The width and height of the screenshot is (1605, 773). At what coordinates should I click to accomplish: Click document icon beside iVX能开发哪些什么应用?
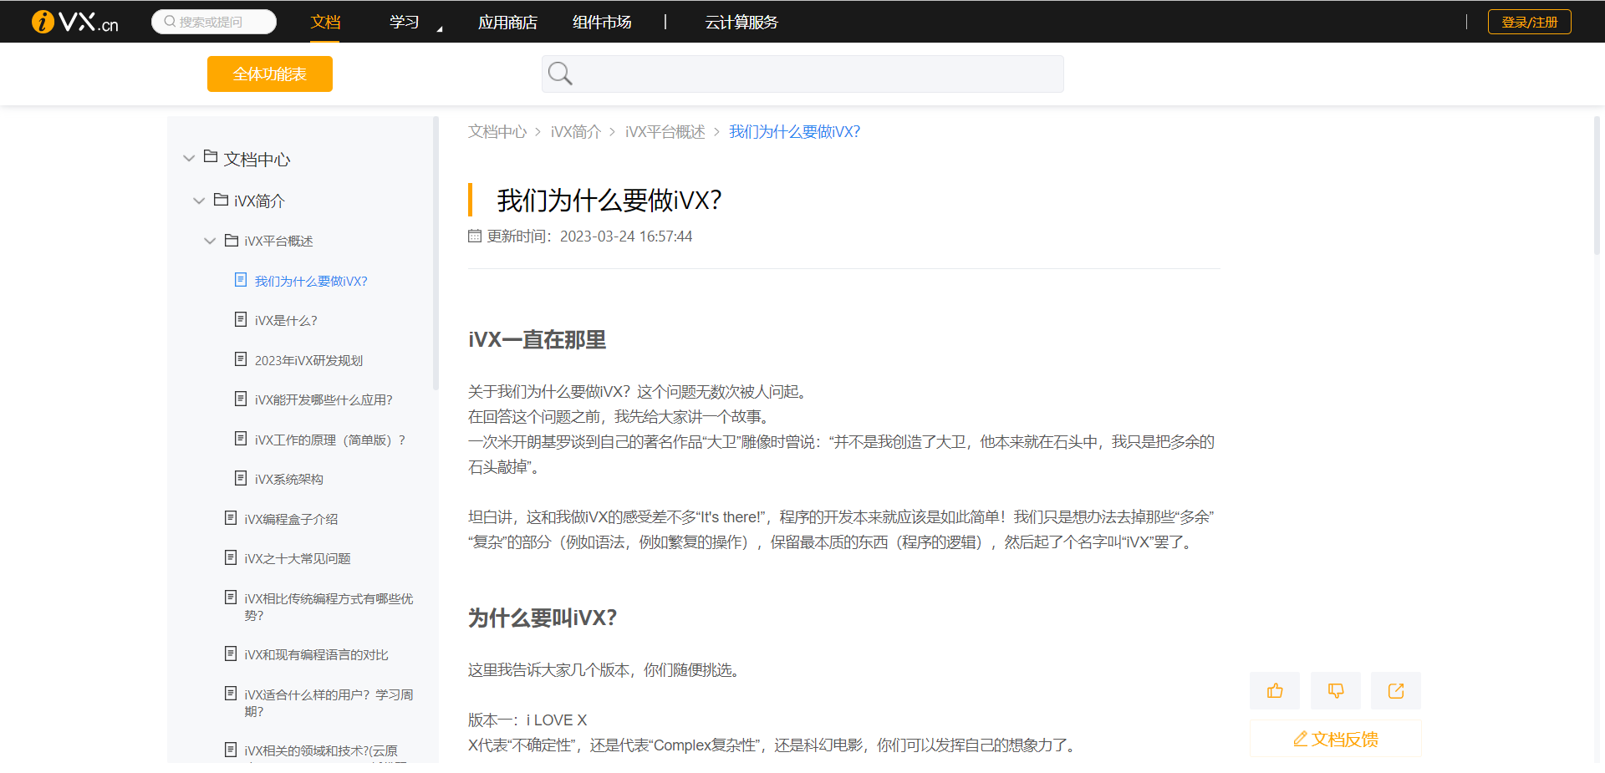tap(241, 399)
